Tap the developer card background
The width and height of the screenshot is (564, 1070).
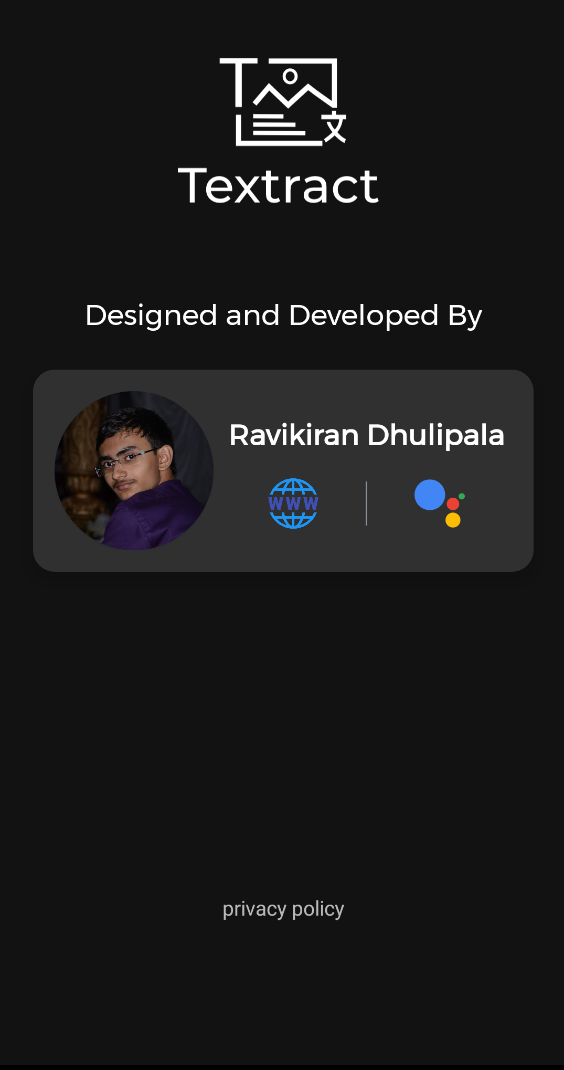pyautogui.click(x=283, y=470)
